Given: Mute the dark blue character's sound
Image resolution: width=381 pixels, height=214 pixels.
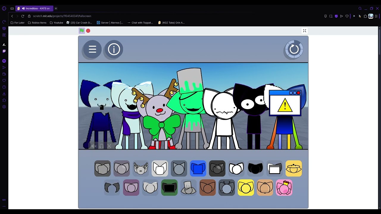Looking at the screenshot, I should [93, 146].
